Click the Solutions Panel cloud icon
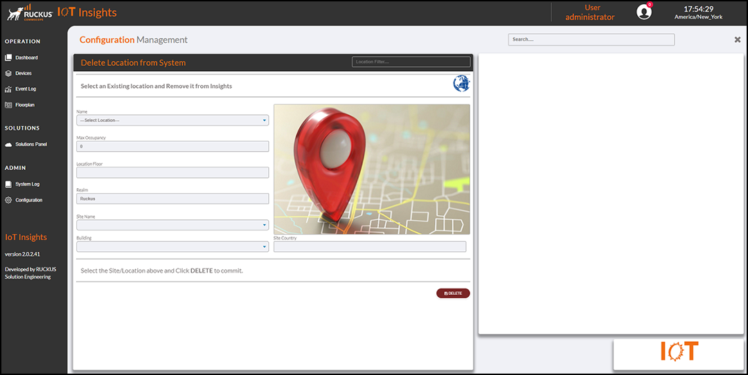 [8, 145]
